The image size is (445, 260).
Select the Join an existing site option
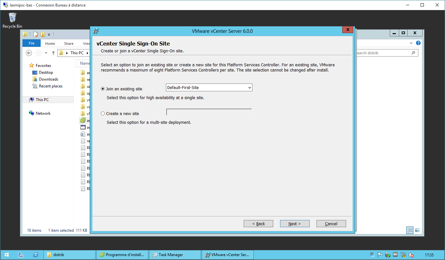pos(103,89)
